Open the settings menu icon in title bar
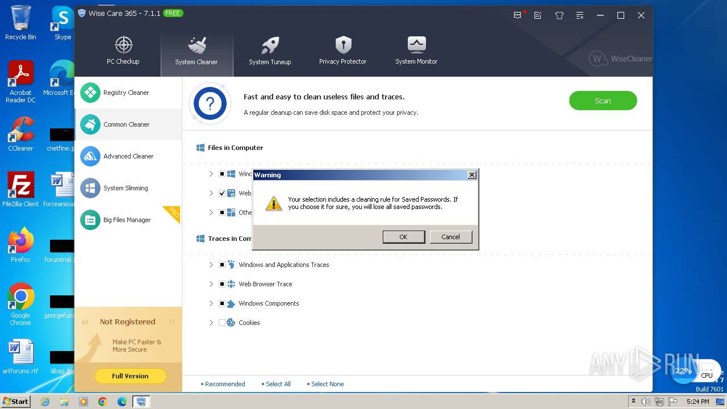 579,15
